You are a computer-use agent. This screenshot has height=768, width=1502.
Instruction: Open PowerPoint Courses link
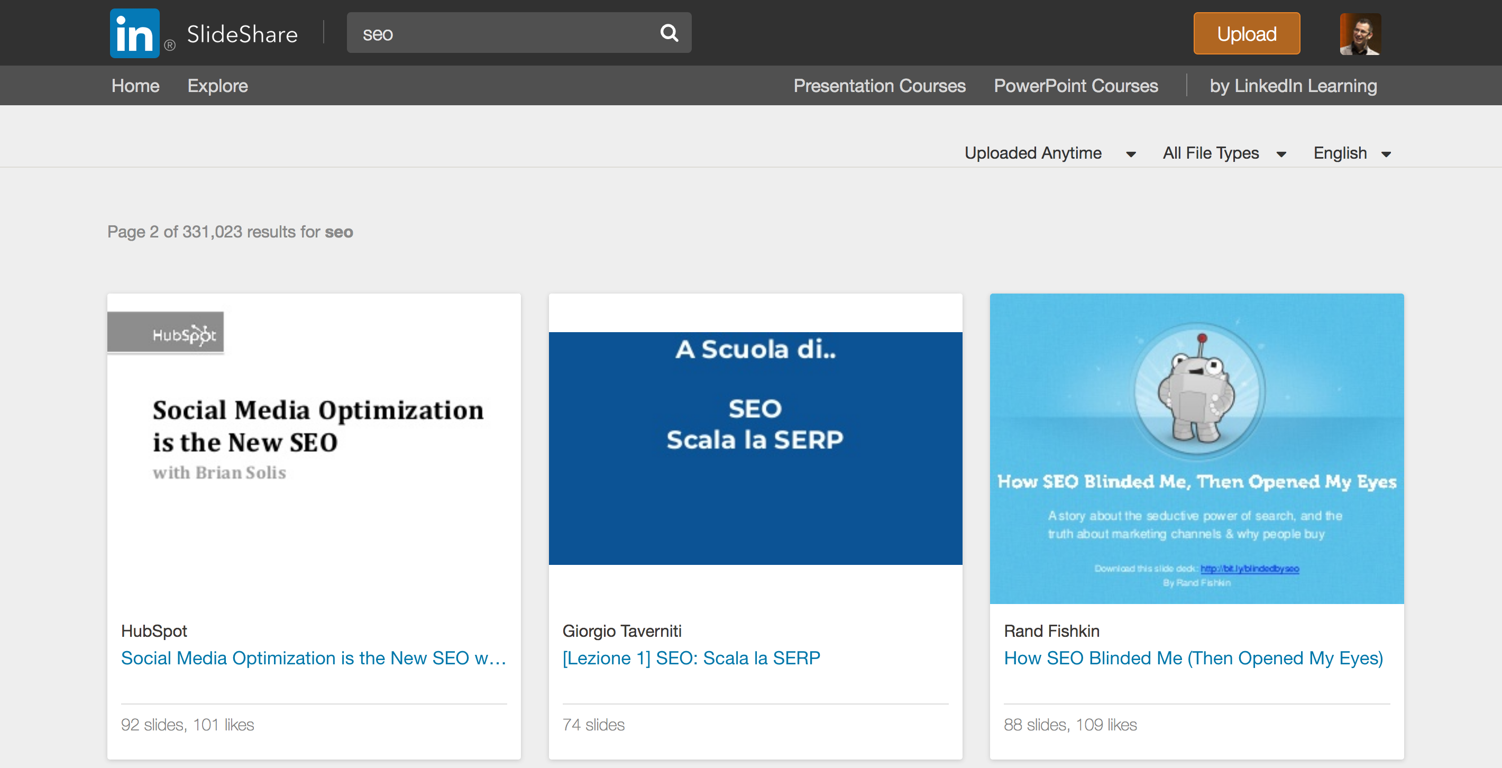tap(1076, 86)
